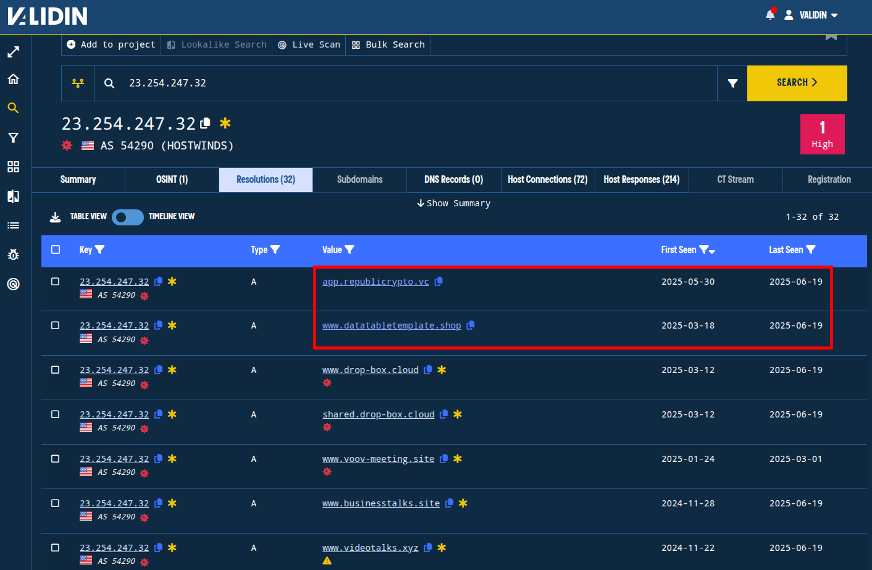
Task: Copy www.datatabletemplate.shop value
Action: [x=471, y=325]
